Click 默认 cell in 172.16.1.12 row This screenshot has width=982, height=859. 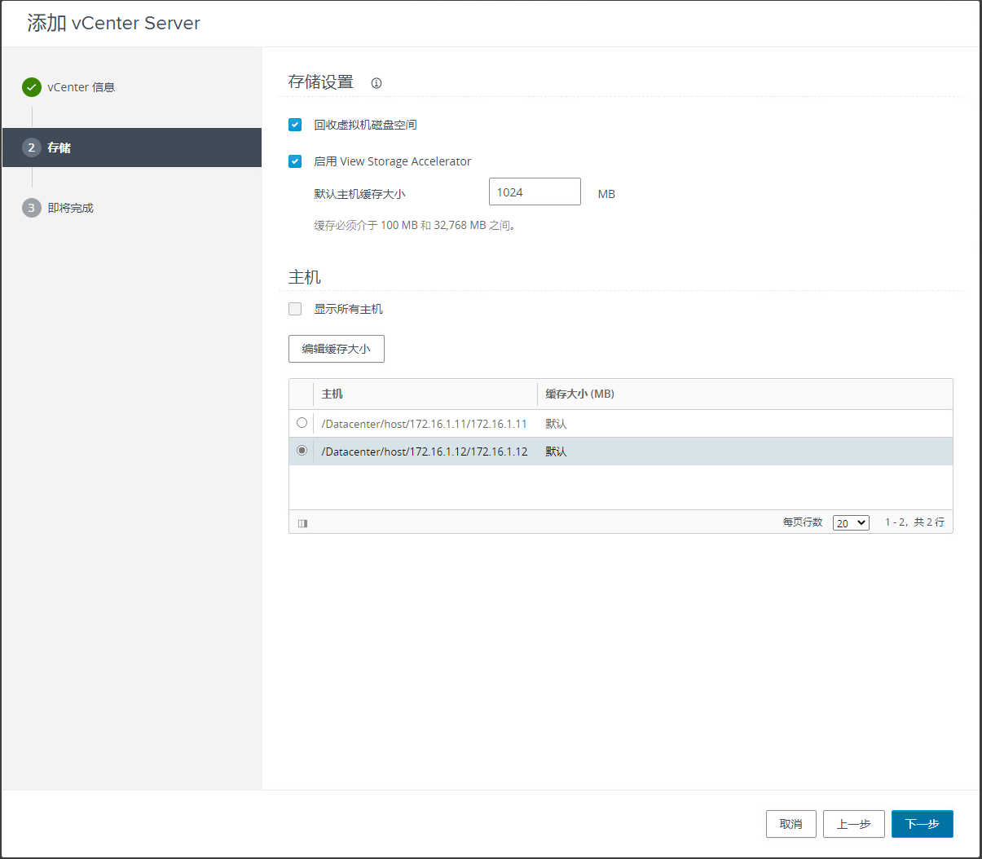557,452
